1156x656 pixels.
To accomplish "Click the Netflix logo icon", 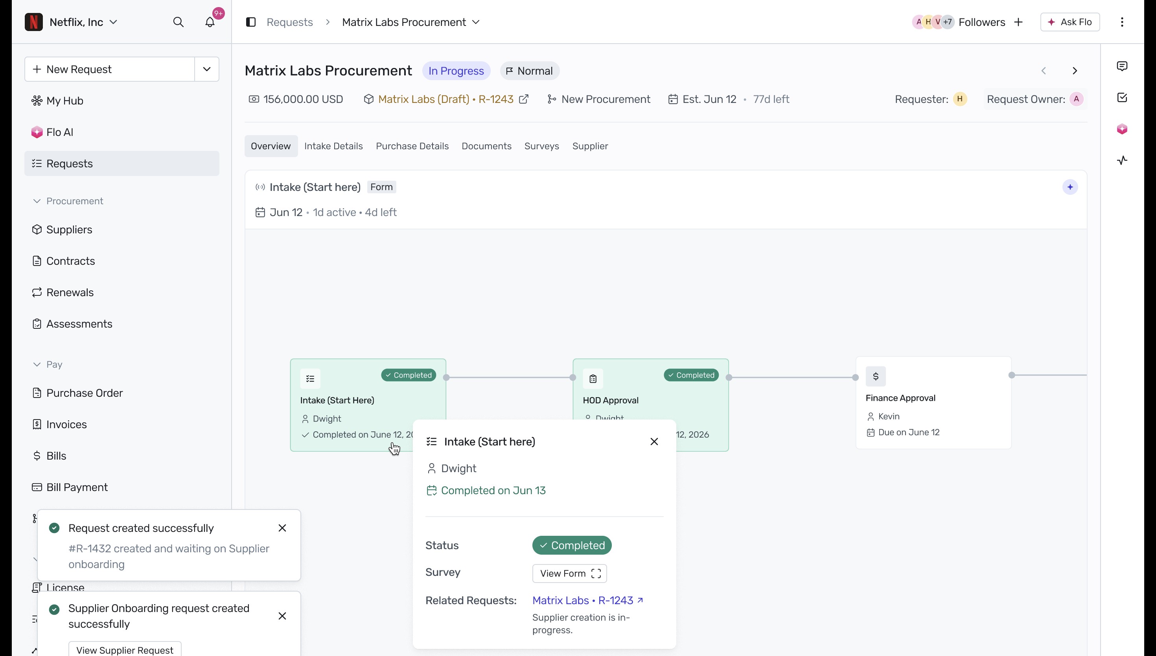I will coord(33,22).
